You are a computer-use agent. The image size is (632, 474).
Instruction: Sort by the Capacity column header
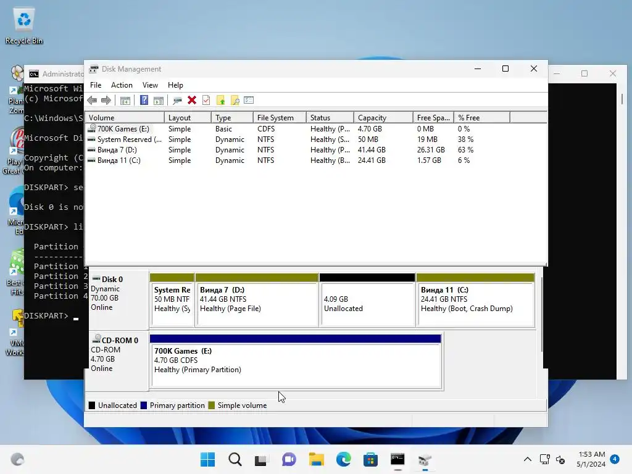pyautogui.click(x=383, y=118)
